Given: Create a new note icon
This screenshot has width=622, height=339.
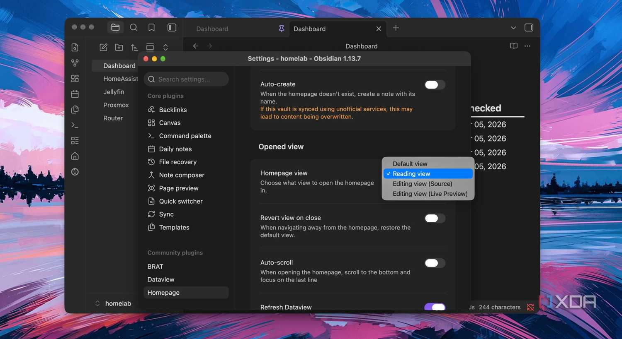Looking at the screenshot, I should coord(103,47).
